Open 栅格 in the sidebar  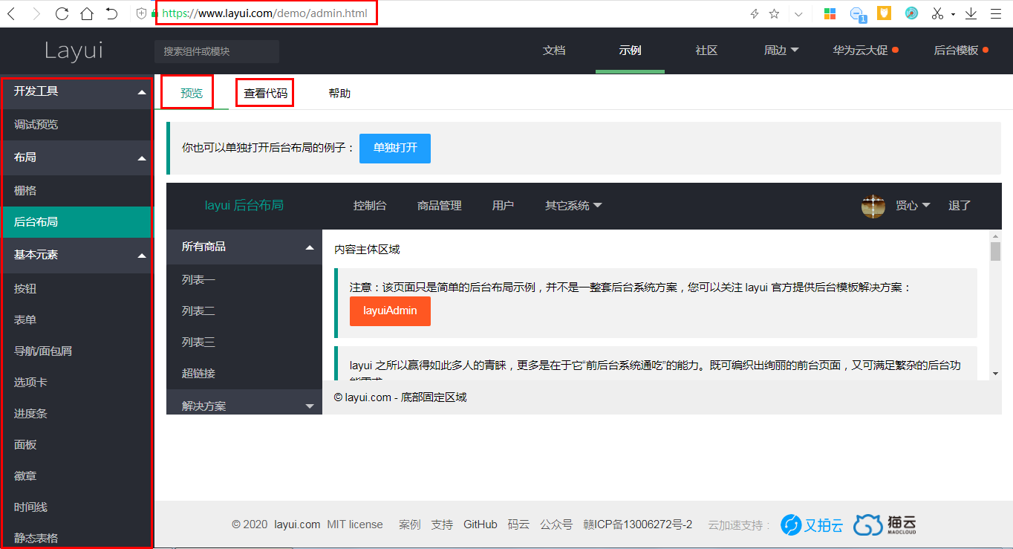[77, 191]
